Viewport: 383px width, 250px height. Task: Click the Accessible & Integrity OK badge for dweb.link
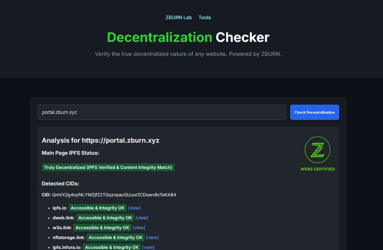[x=105, y=218]
